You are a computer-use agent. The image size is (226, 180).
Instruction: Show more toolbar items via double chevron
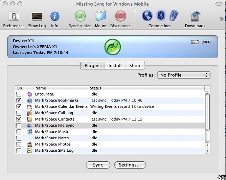pyautogui.click(x=221, y=19)
